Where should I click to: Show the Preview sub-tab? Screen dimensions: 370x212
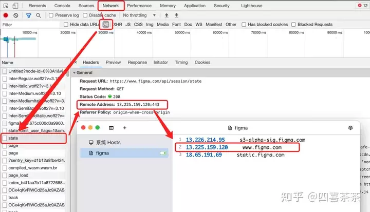(x=113, y=62)
